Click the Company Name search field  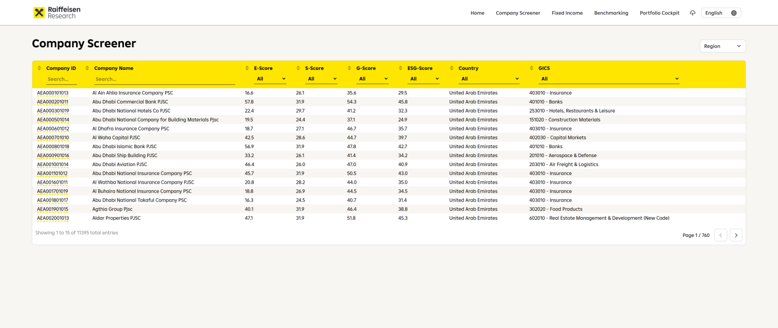click(164, 79)
